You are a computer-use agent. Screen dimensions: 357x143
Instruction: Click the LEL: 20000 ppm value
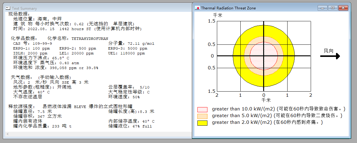pyautogui.click(x=76, y=54)
